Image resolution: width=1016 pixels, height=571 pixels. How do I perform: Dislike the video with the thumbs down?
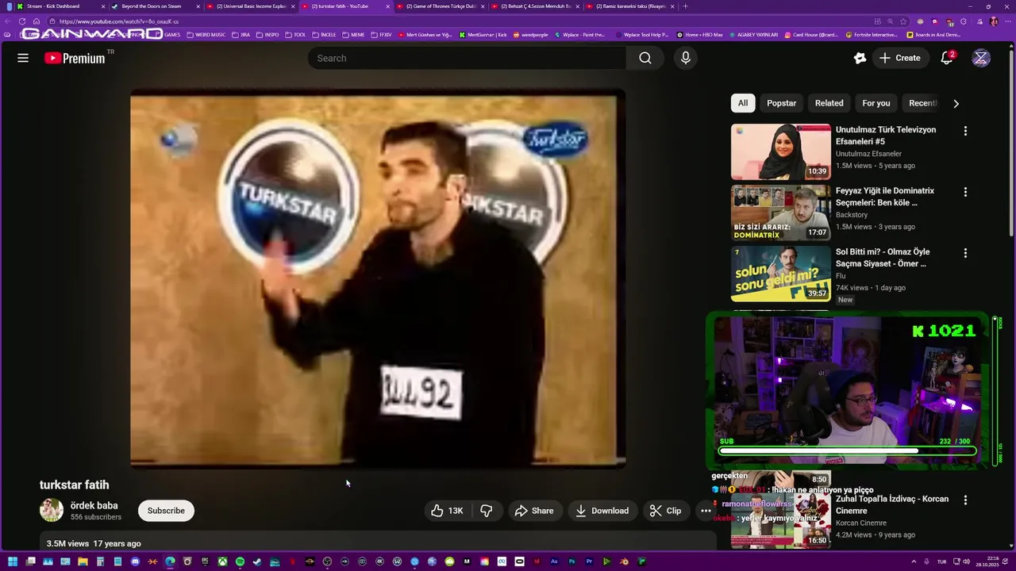pyautogui.click(x=487, y=511)
